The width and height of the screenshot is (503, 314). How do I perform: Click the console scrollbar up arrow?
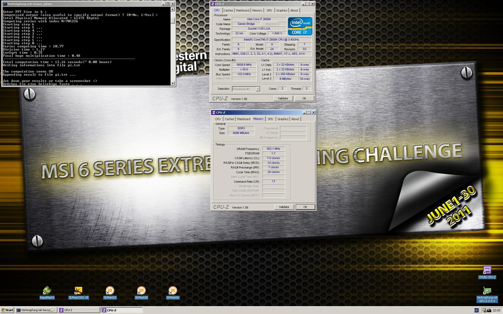(x=172, y=9)
